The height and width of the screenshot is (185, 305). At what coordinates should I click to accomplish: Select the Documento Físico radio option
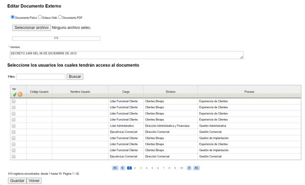click(x=12, y=17)
